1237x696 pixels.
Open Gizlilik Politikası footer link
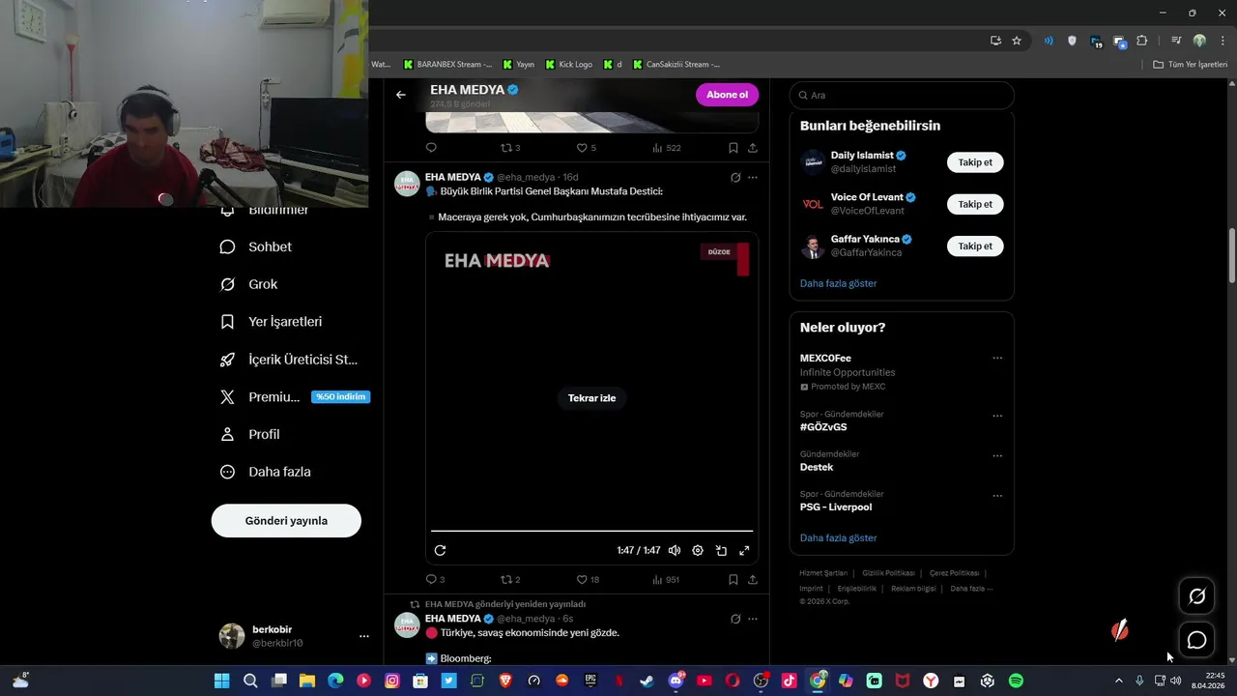point(888,573)
